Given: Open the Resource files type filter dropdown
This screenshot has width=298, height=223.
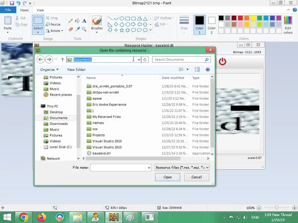Looking at the screenshot, I should (182, 168).
